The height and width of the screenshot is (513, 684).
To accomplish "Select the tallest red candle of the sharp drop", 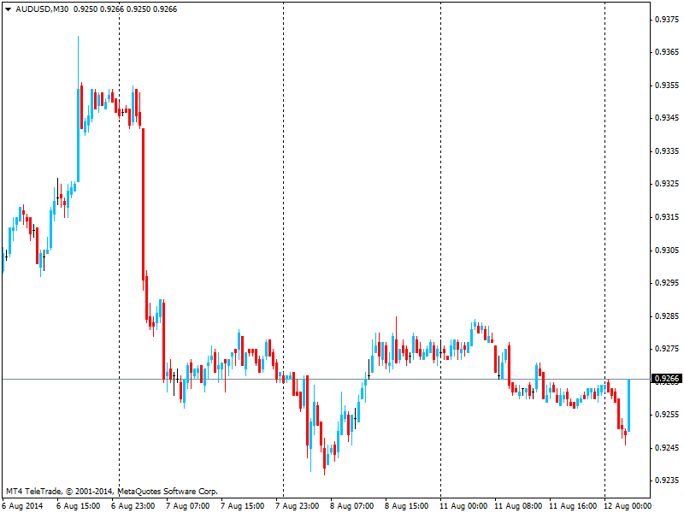I will pos(144,205).
